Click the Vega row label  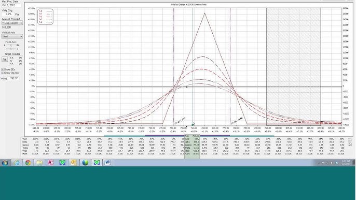[24, 151]
